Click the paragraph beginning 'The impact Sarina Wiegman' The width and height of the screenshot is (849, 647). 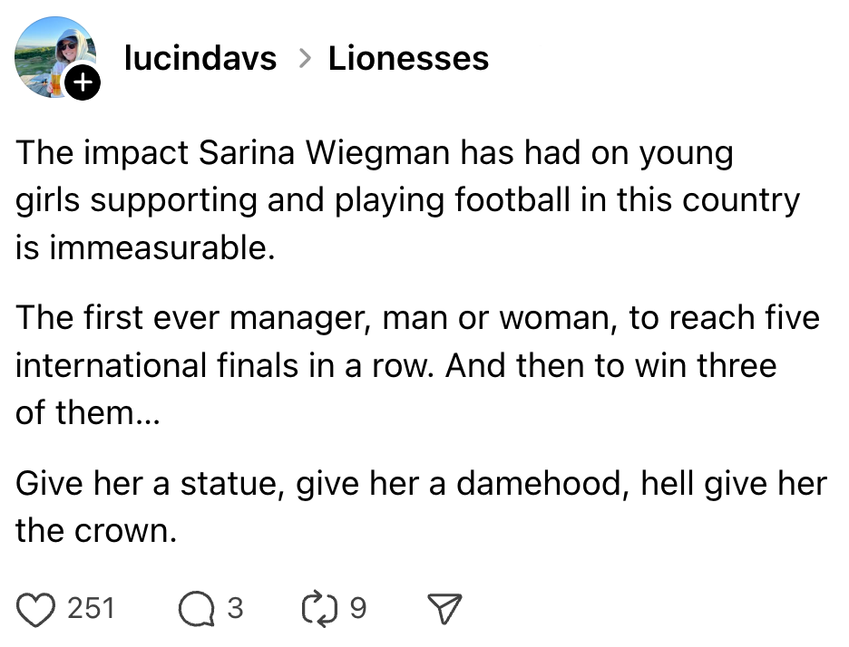[407, 200]
